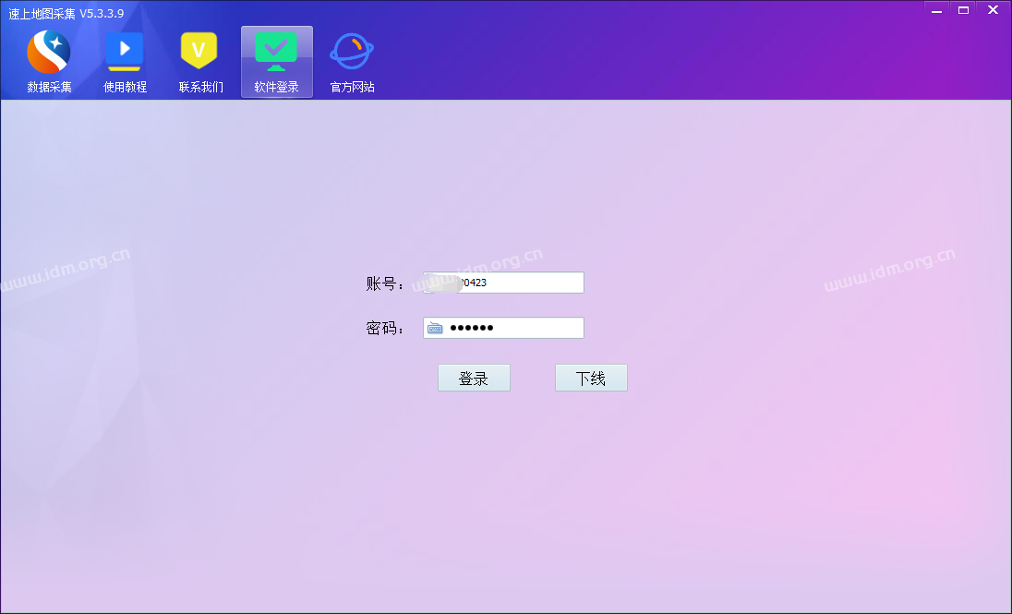This screenshot has height=614, width=1012.
Task: Click the 下线 go offline button
Action: point(591,378)
